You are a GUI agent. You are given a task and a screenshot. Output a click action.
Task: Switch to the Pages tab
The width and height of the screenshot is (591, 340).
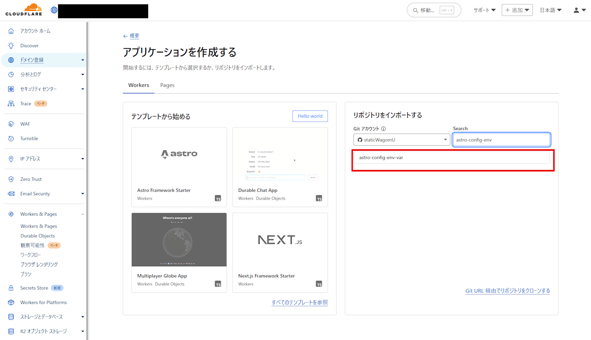pyautogui.click(x=167, y=85)
